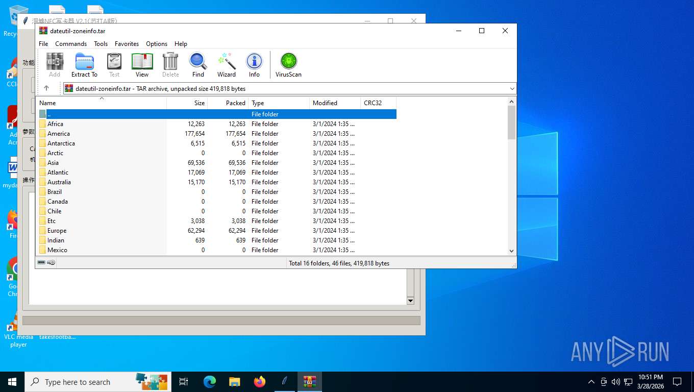Screen dimensions: 694x392
Task: Click the America folder icon
Action: [x=42, y=134]
